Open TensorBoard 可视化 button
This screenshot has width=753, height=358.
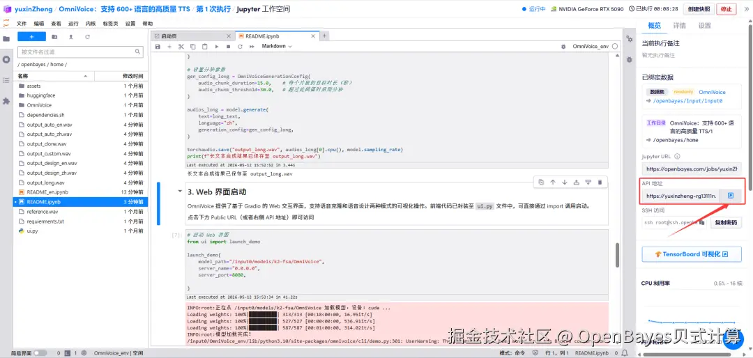(692, 254)
